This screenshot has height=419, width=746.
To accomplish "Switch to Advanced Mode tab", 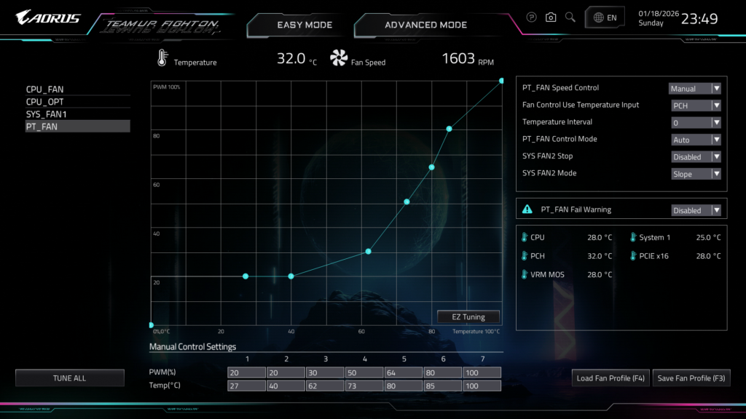I will [425, 25].
